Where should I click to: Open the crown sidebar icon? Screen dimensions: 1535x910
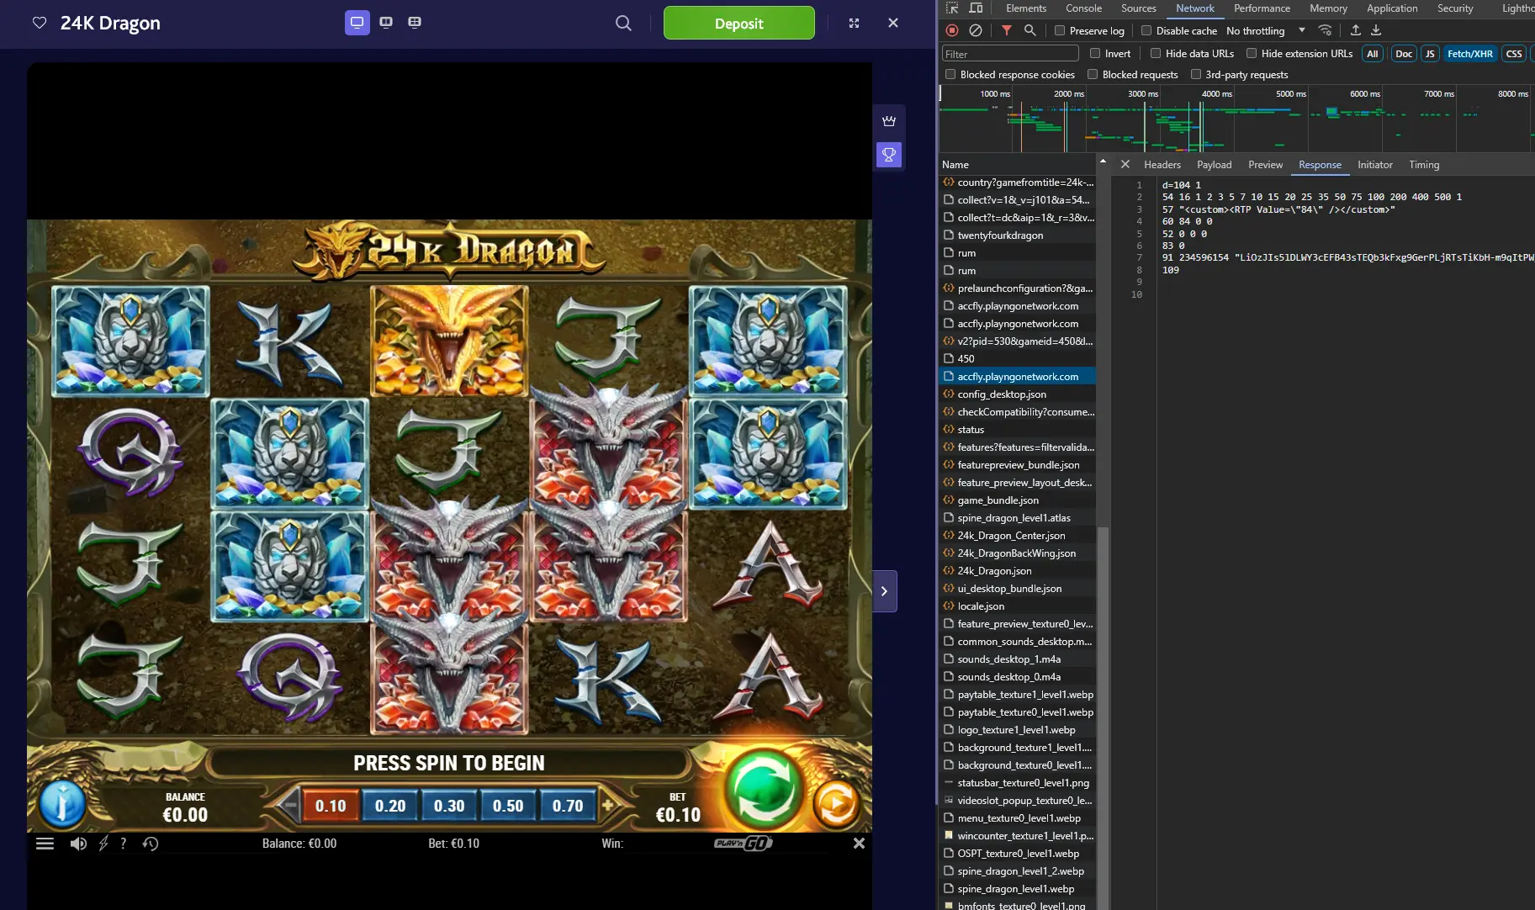tap(889, 121)
